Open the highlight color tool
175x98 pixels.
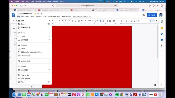coord(85,21)
